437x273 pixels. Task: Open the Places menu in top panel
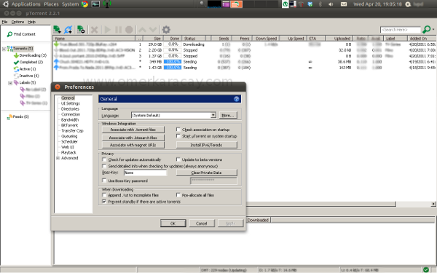click(x=51, y=4)
